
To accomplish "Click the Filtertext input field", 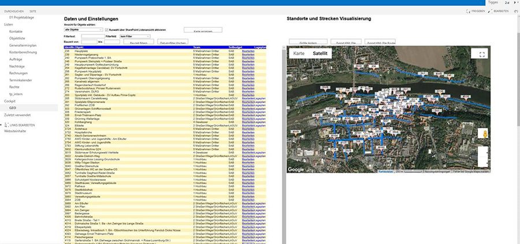I will click(x=93, y=36).
